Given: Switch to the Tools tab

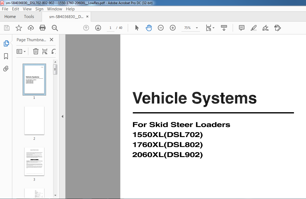Looking at the screenshot, I should [29, 17].
